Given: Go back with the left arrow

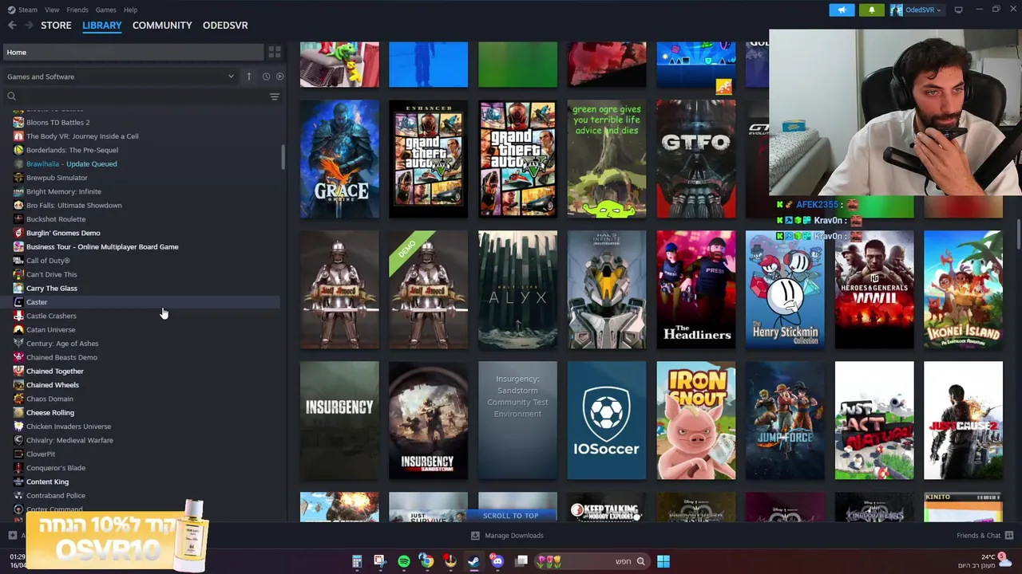Looking at the screenshot, I should click(x=12, y=26).
